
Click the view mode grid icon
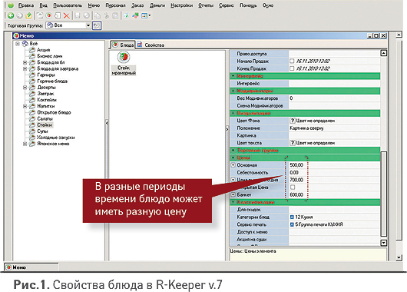pos(144,15)
